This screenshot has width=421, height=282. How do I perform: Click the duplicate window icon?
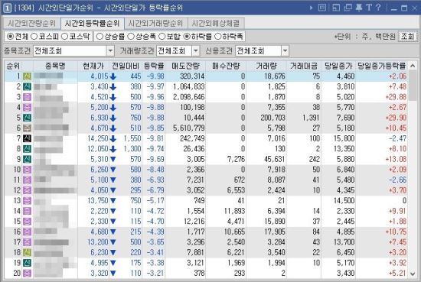click(x=348, y=8)
